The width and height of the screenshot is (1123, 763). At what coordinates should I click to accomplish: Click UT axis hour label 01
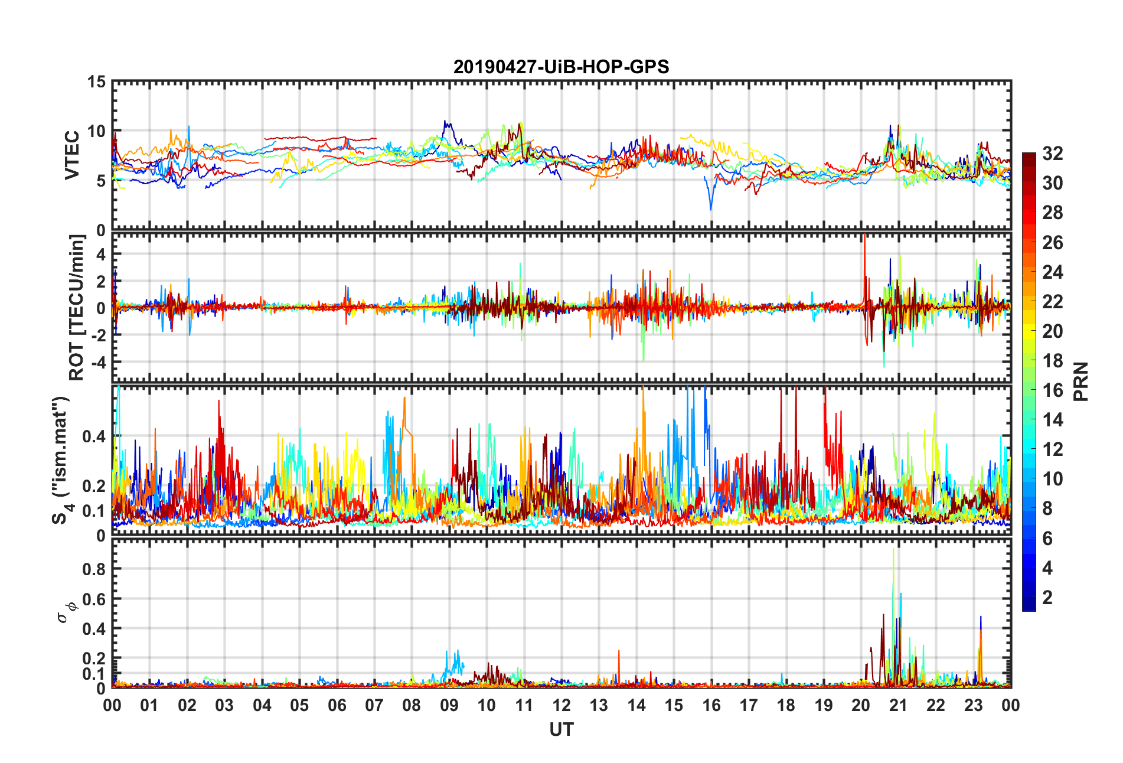coord(149,705)
